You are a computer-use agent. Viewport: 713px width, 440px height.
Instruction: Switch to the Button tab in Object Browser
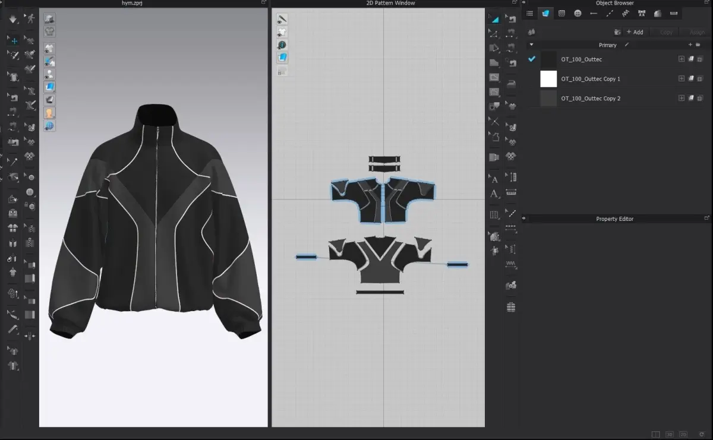tap(578, 14)
